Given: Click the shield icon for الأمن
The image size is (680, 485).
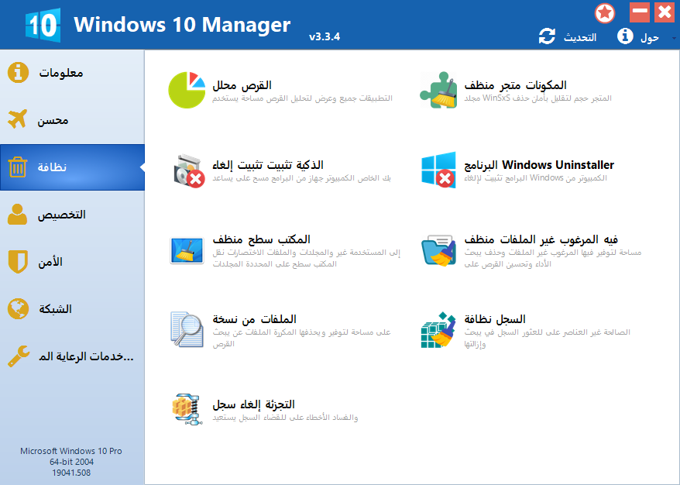Looking at the screenshot, I should (18, 262).
